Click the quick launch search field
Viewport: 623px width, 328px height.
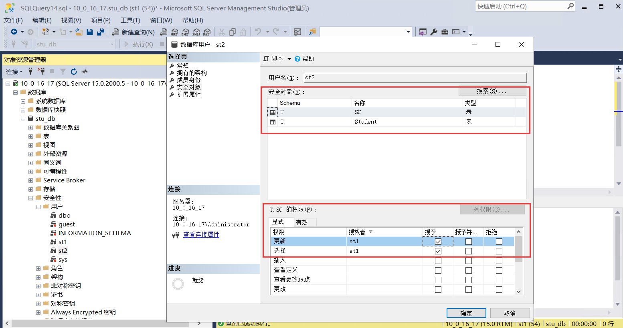click(521, 6)
